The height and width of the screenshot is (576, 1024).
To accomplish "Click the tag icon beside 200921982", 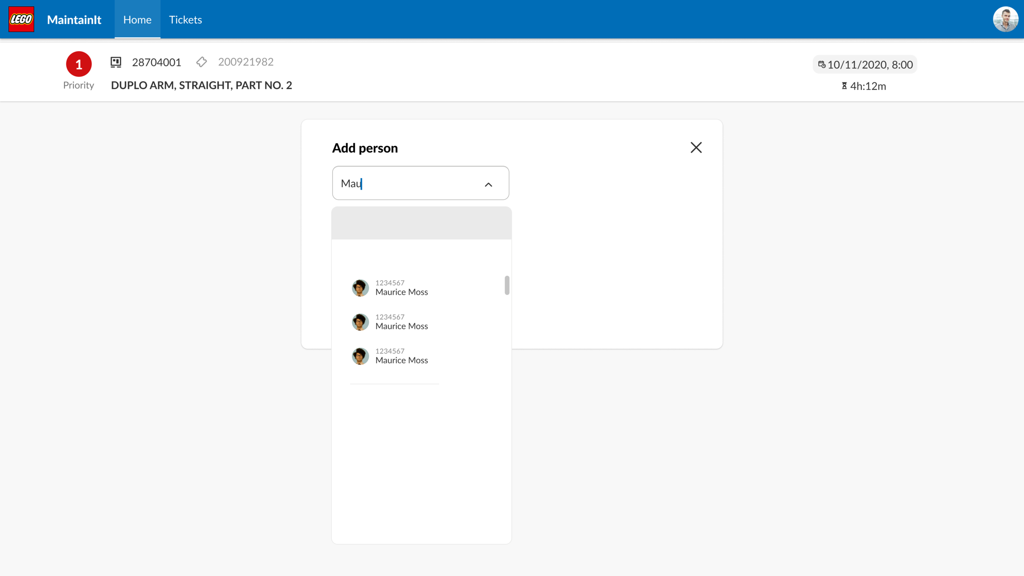I will (202, 62).
